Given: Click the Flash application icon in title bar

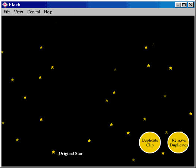Looking at the screenshot, I should click(5, 5).
